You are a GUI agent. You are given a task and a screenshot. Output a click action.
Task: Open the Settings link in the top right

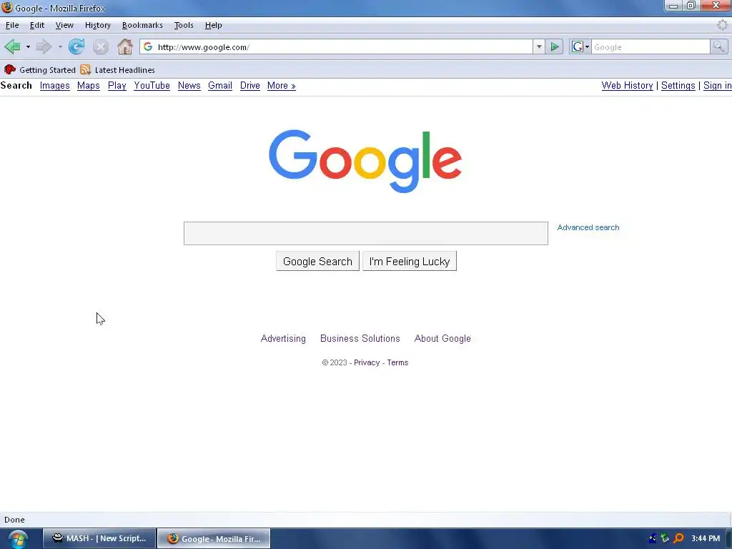pyautogui.click(x=678, y=86)
